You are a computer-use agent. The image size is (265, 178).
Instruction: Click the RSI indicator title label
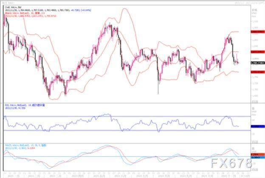(x=25, y=105)
